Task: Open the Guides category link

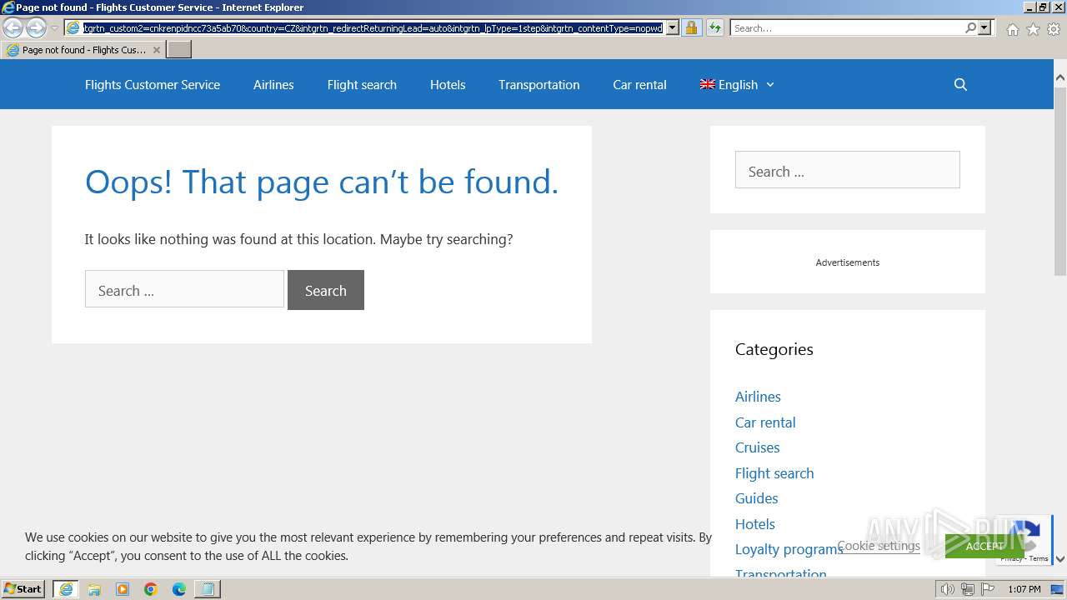Action: point(756,498)
